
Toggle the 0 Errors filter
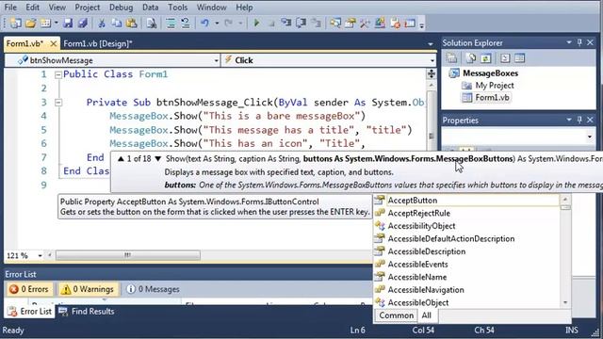[29, 289]
